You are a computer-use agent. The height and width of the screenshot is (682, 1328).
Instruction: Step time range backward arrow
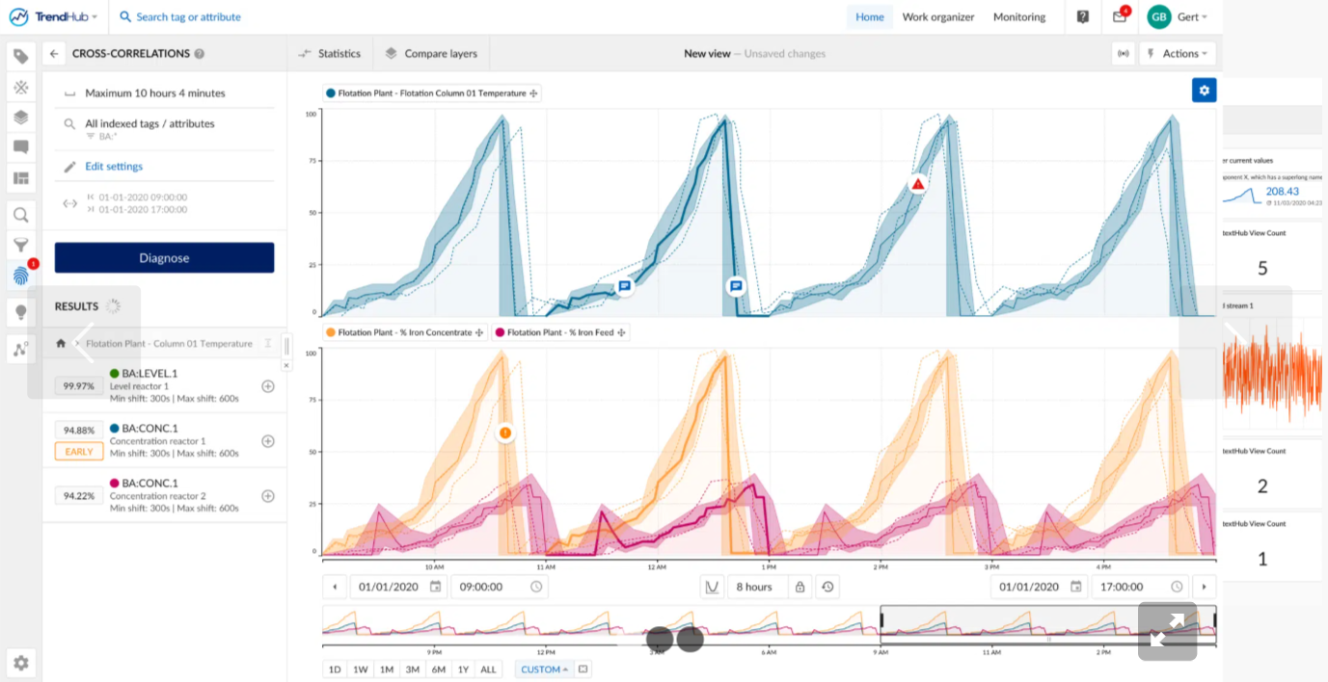pyautogui.click(x=335, y=587)
